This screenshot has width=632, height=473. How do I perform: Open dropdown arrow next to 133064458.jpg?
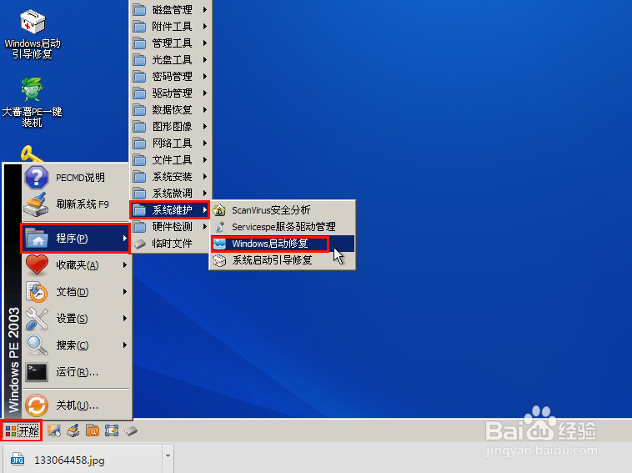click(168, 456)
